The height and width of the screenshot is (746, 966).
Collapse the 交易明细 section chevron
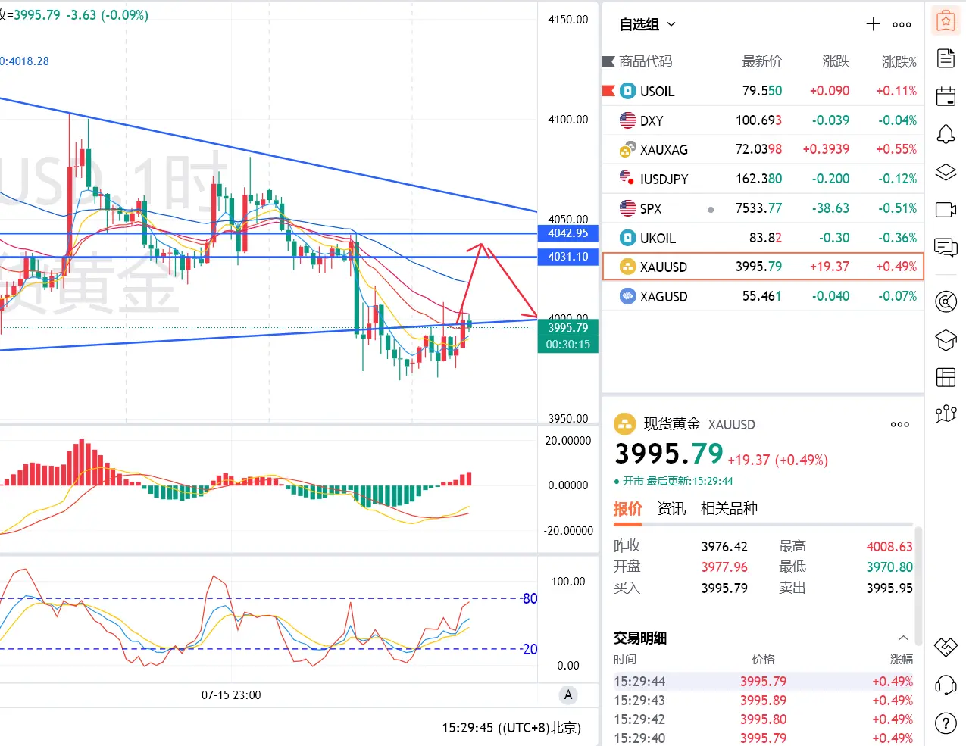[903, 638]
